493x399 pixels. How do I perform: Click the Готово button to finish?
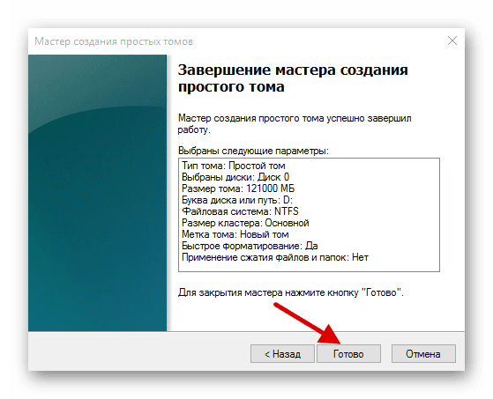pos(348,354)
